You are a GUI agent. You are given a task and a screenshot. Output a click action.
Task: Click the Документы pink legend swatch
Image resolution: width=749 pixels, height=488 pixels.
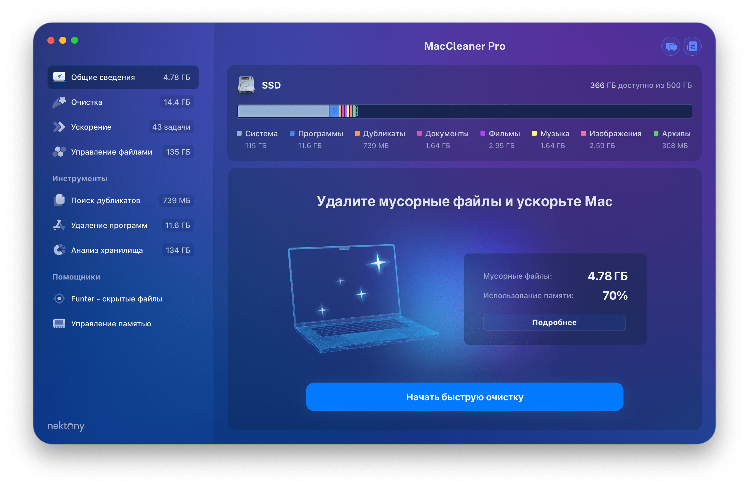pos(419,133)
